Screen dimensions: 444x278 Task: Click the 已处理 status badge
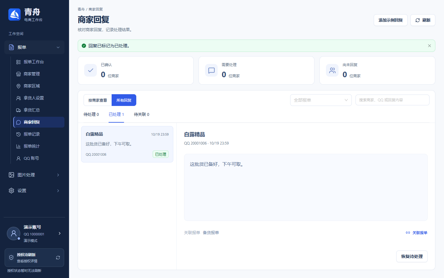pos(161,154)
